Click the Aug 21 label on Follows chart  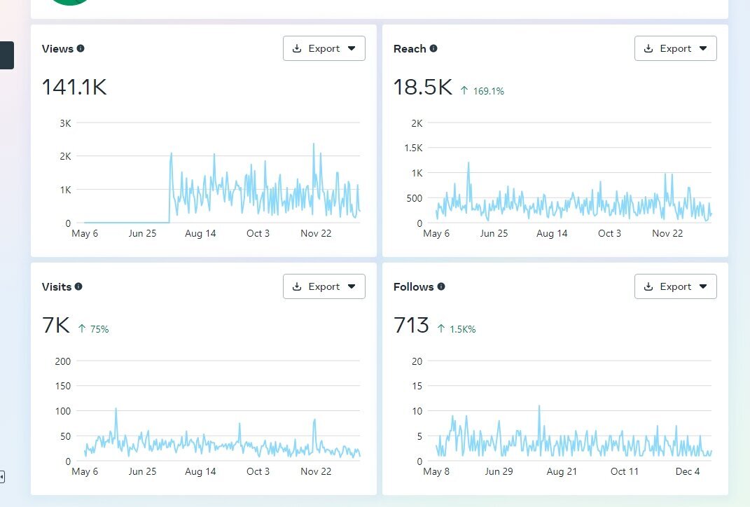561,472
